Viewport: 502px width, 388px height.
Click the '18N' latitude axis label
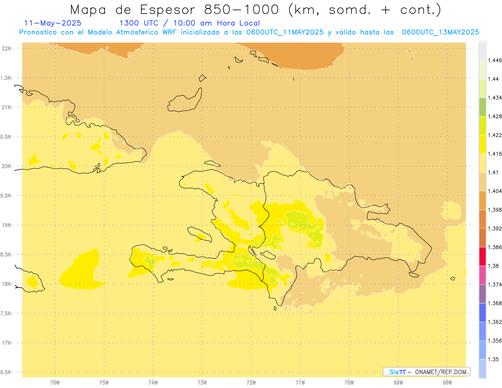point(6,284)
